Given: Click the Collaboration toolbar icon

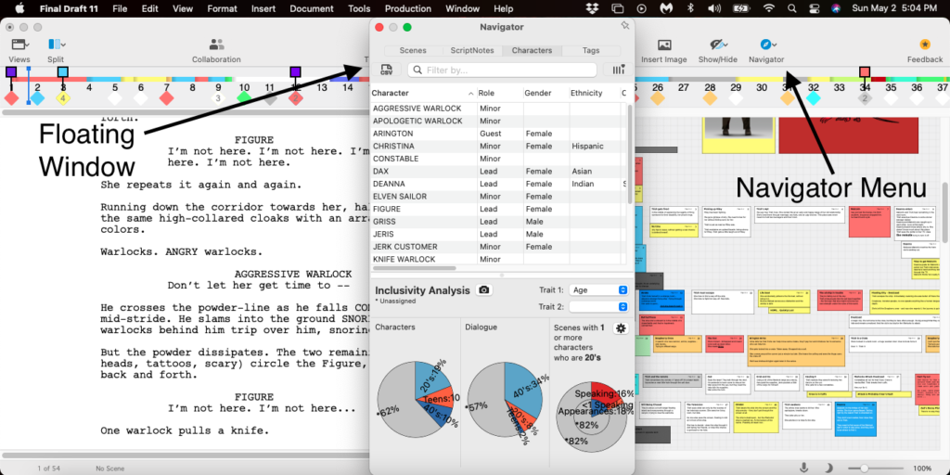Looking at the screenshot, I should point(216,45).
